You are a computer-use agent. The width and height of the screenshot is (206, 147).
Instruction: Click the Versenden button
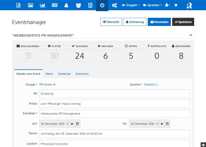(x=159, y=22)
